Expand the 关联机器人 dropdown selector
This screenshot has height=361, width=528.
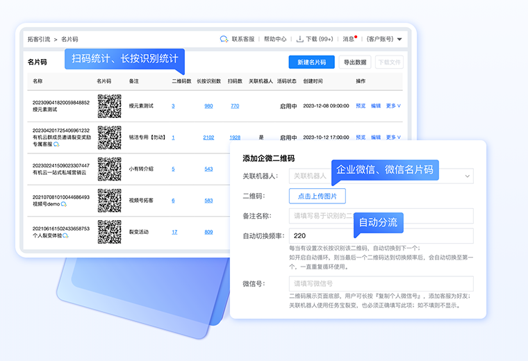click(467, 176)
